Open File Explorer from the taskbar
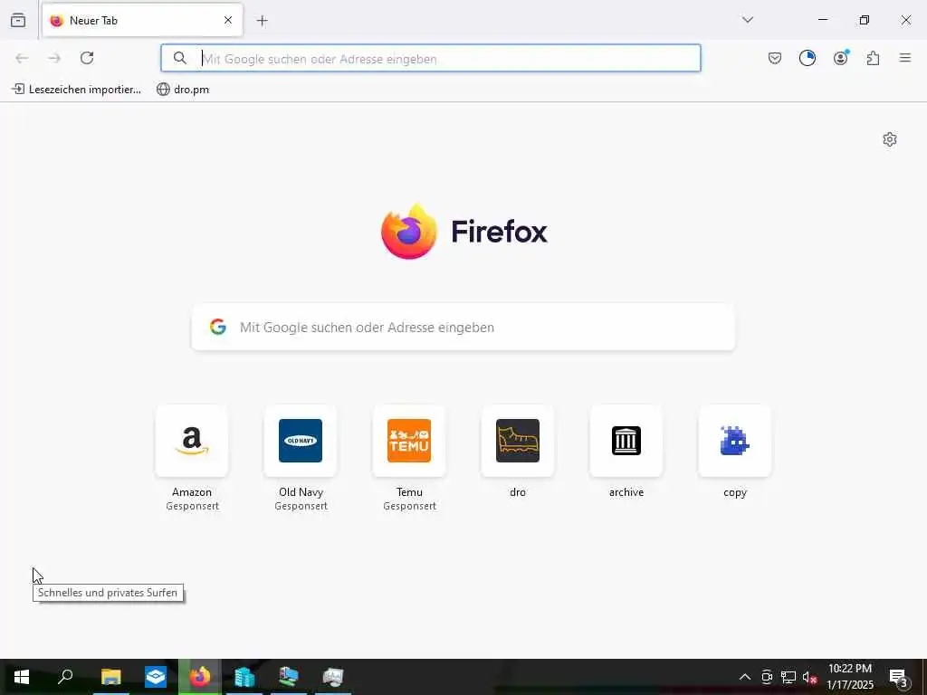The height and width of the screenshot is (695, 927). [110, 677]
